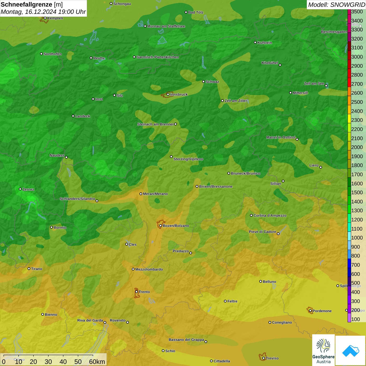Image resolution: width=366 pixels, height=366 pixels.
Task: Click the Murnau am Staffelsee label
Action: coord(166,26)
